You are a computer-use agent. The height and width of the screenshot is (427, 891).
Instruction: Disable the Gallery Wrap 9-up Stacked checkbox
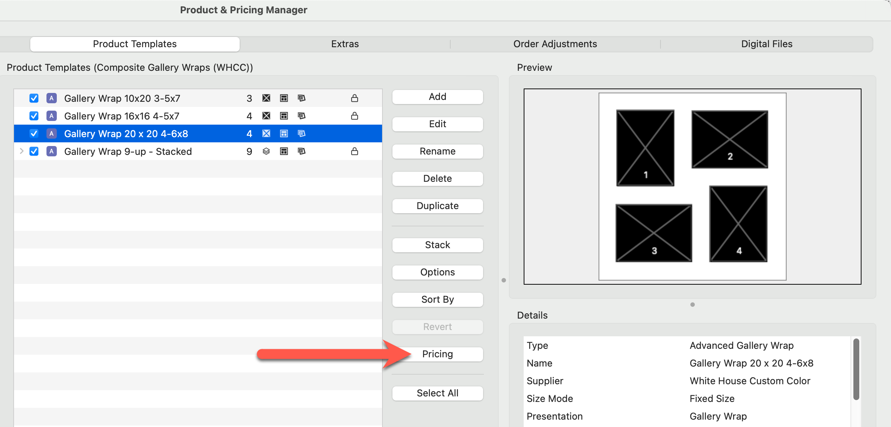[x=34, y=151]
